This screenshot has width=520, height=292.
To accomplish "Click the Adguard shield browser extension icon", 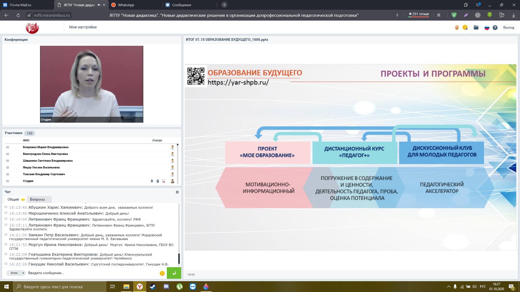I will 454,15.
